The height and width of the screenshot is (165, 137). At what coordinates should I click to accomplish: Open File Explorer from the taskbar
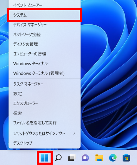pyautogui.click(x=99, y=158)
